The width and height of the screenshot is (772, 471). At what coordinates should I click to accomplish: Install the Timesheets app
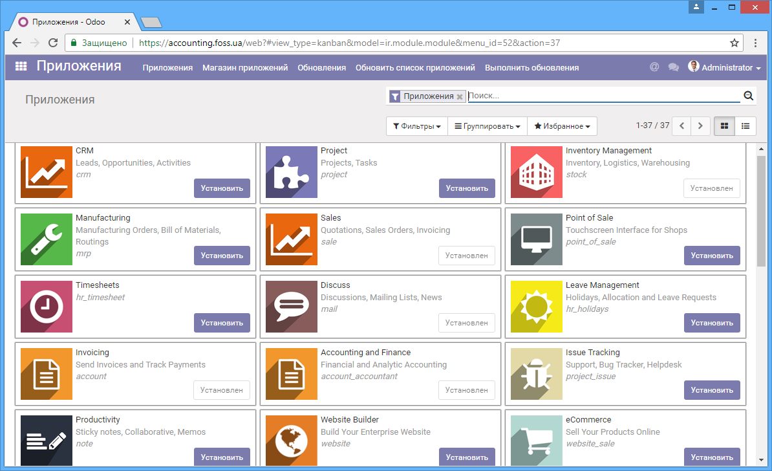click(x=222, y=323)
